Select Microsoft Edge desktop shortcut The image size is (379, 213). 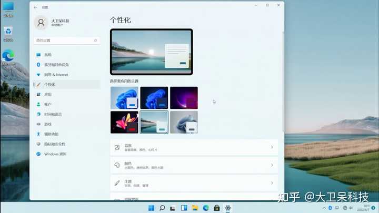8,59
